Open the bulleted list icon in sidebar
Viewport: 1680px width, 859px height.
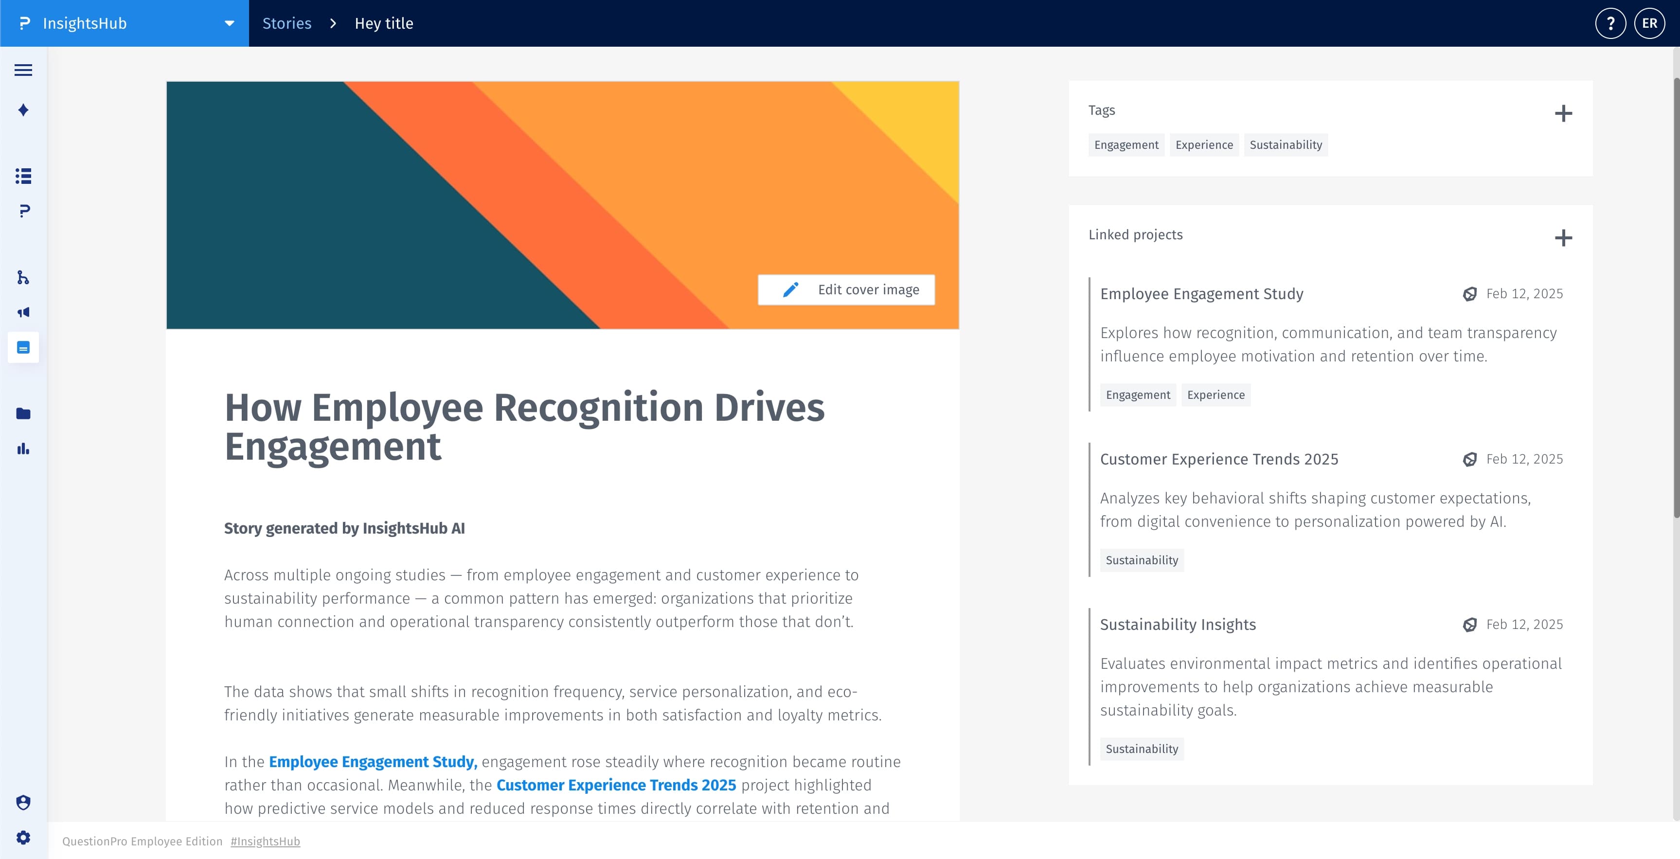(23, 176)
